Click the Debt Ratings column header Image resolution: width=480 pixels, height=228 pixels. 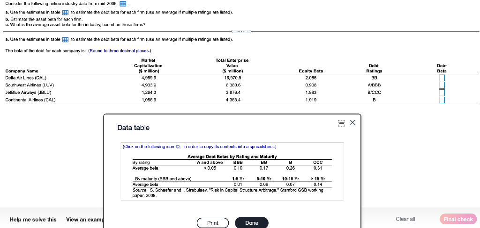coord(374,68)
